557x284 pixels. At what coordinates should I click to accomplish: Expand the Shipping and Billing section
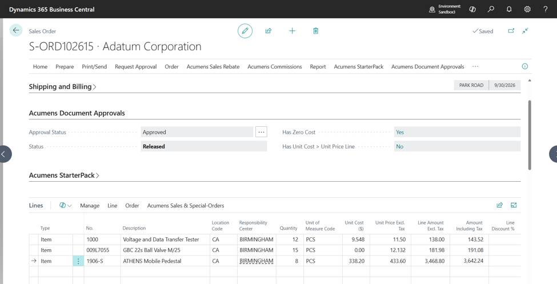coord(62,87)
